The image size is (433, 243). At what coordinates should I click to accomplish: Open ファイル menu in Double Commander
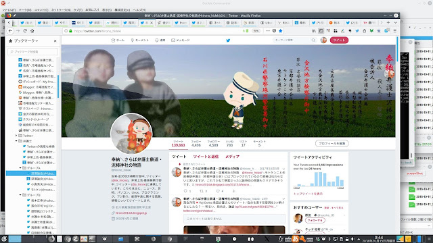tap(9, 10)
